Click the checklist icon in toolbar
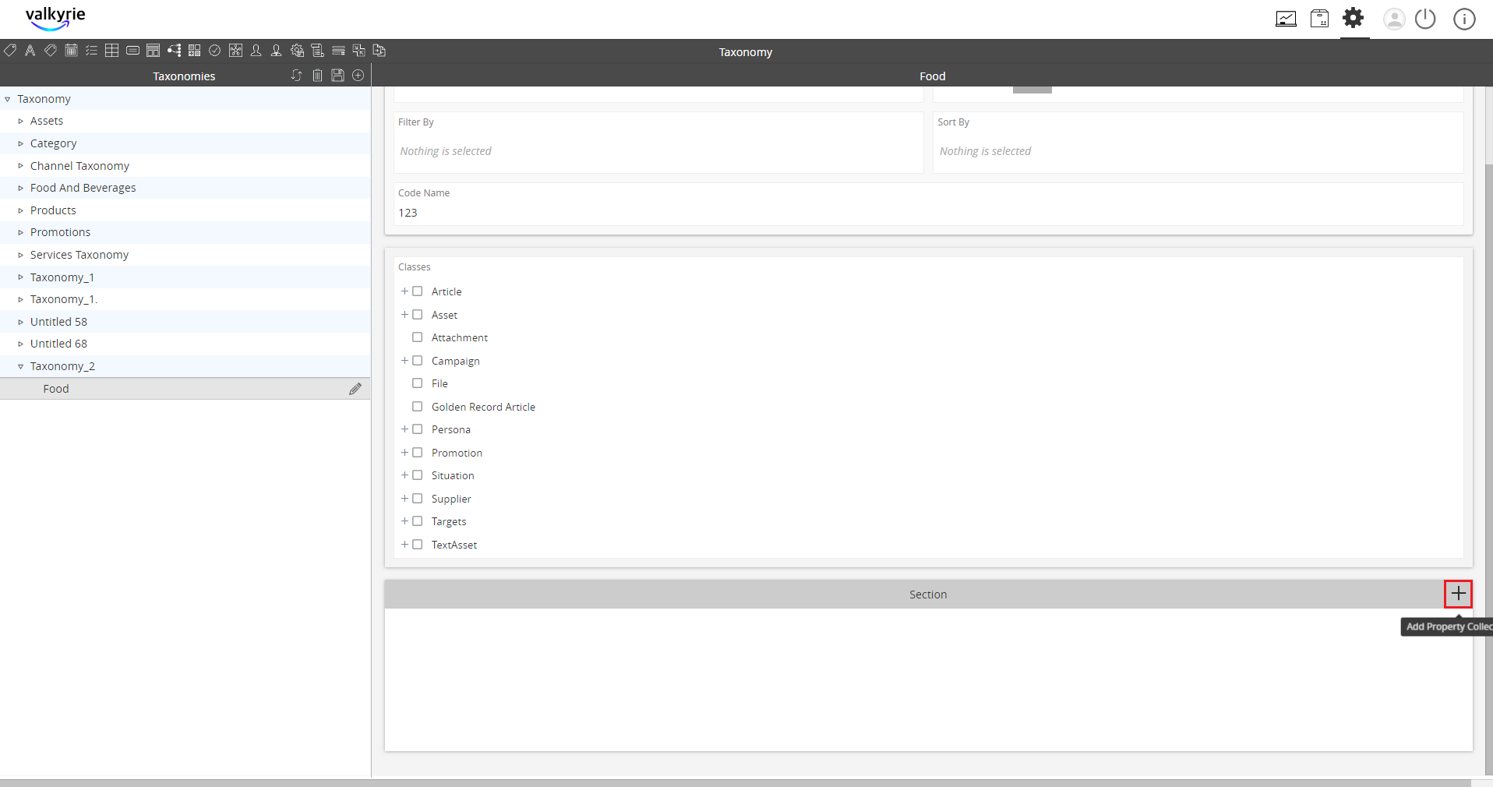The image size is (1493, 787). [91, 51]
